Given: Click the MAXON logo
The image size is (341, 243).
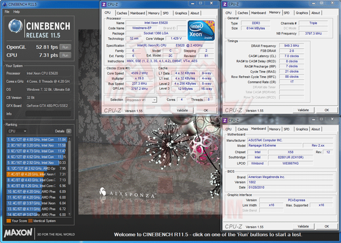Looking at the screenshot, I should pyautogui.click(x=18, y=233).
